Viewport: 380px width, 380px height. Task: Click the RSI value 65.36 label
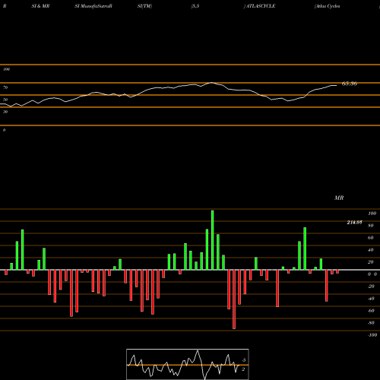pos(350,84)
